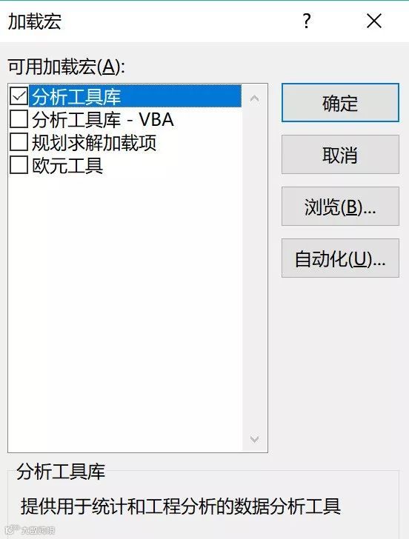Enable the 分析工具库 - VBA checkbox
Screen dimensions: 409x539
19,119
